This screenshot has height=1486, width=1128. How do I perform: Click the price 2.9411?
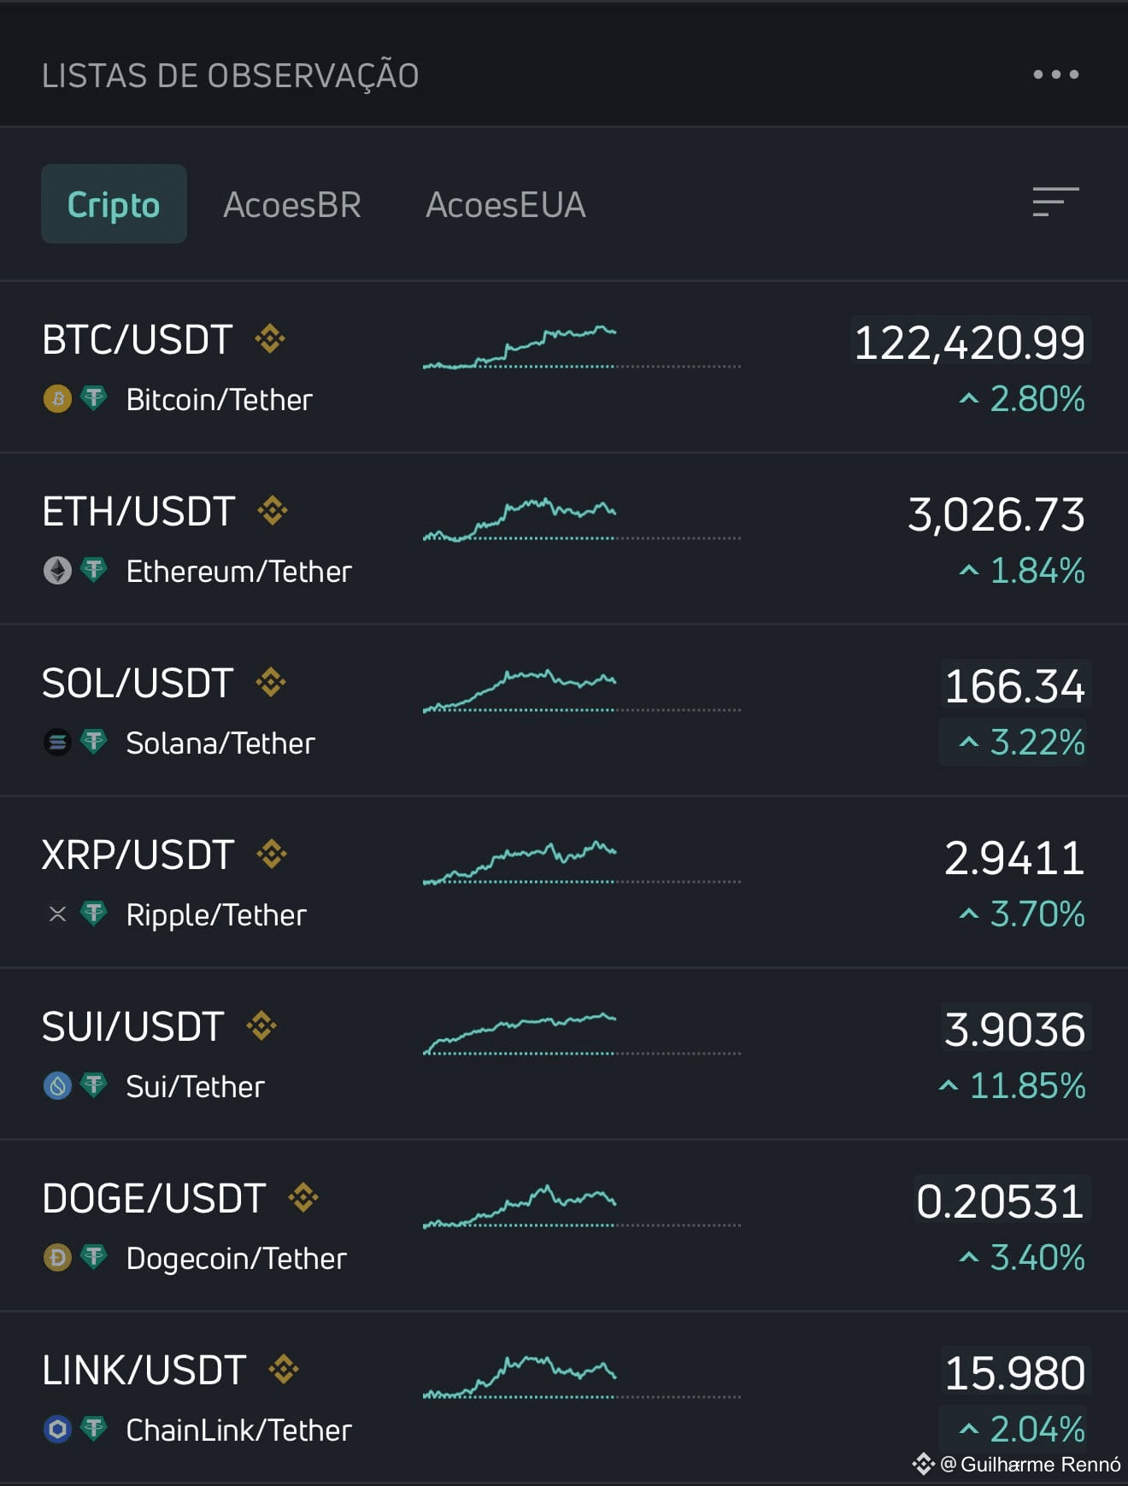1014,858
